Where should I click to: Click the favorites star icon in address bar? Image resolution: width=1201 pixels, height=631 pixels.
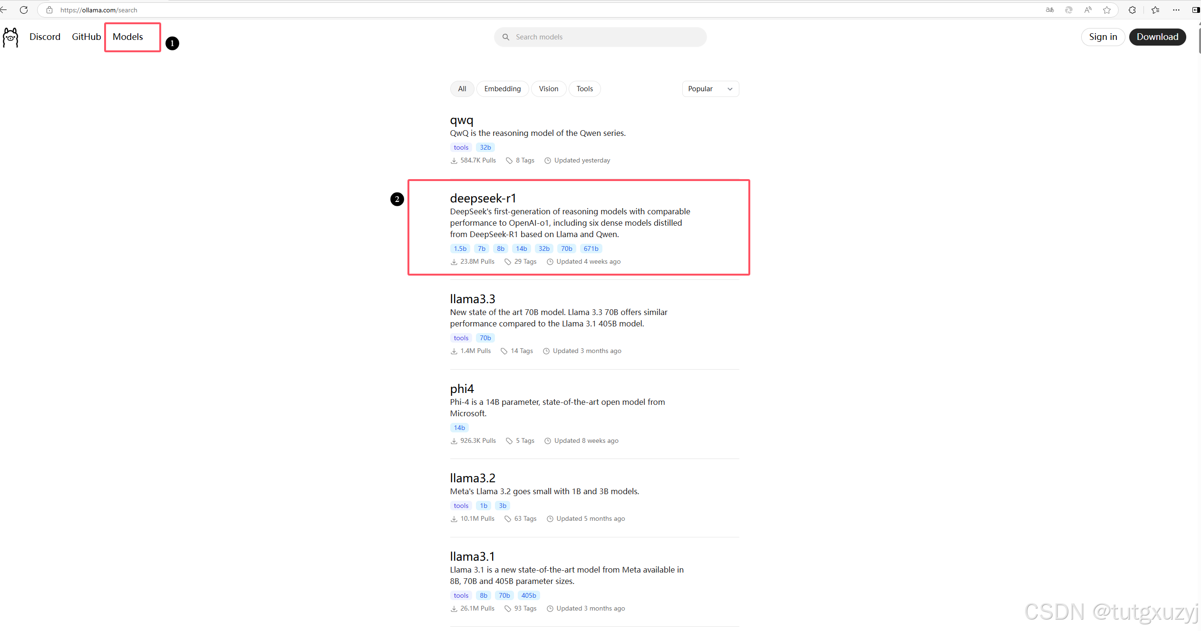(x=1107, y=10)
